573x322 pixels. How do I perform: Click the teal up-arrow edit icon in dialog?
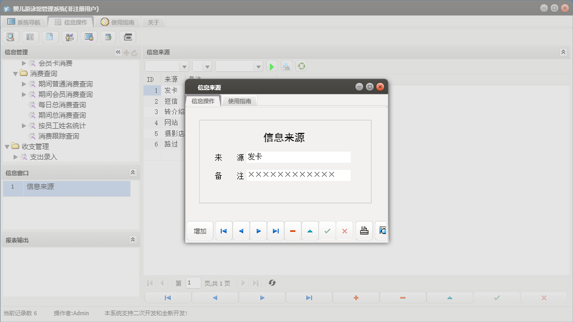[310, 231]
